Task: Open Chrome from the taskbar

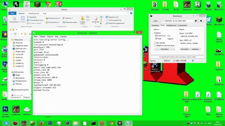Action: [111, 123]
